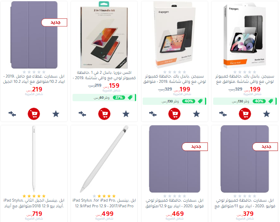The height and width of the screenshot is (222, 280).
Task: Open Smart Folio iPad Pro 11 title link
Action: pyautogui.click(x=245, y=203)
